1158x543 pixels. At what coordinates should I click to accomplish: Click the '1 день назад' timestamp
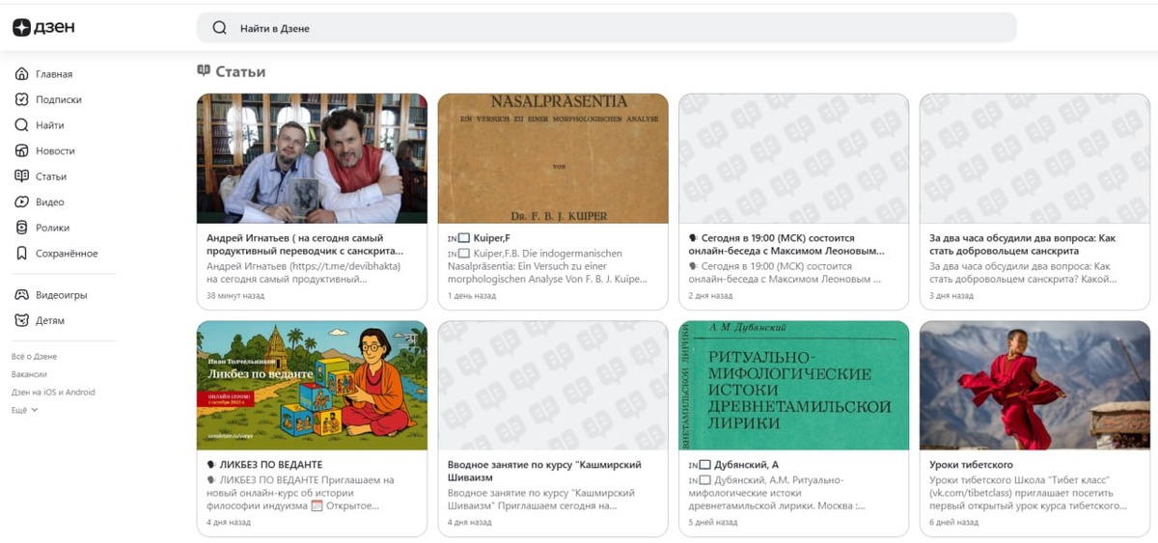(x=472, y=295)
